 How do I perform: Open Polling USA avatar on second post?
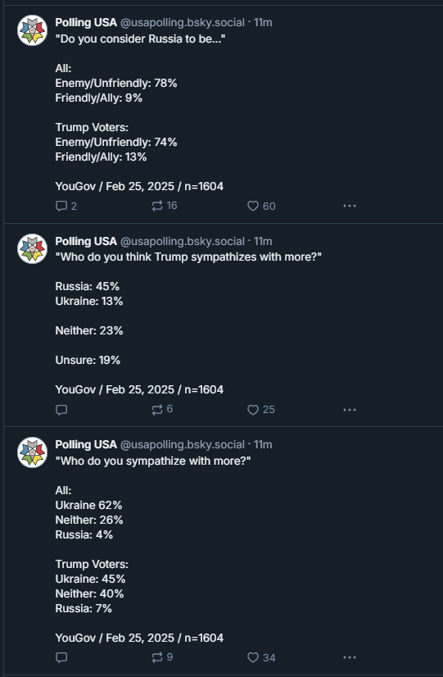pyautogui.click(x=33, y=248)
